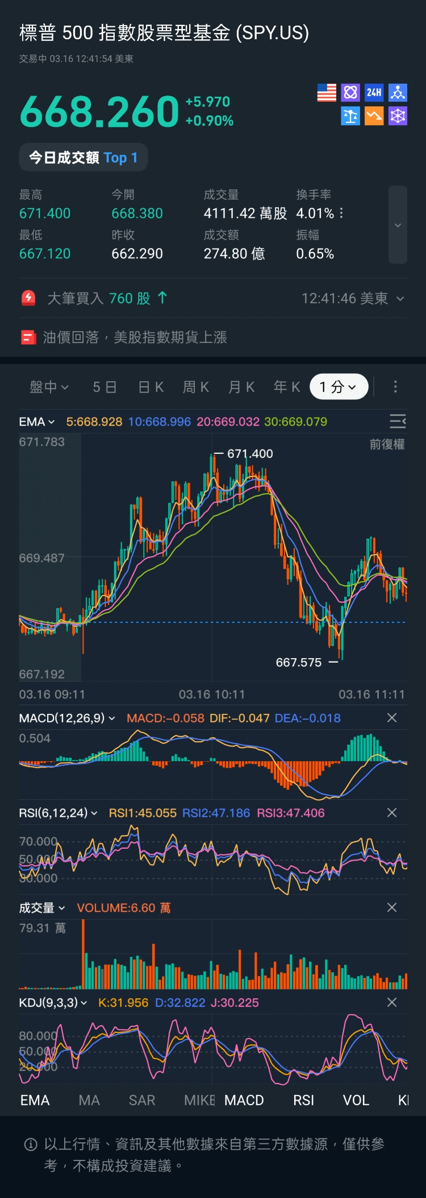The height and width of the screenshot is (1198, 426).
Task: Open the news headline 油價回落，美股指數期貨上漲
Action: coord(135,337)
